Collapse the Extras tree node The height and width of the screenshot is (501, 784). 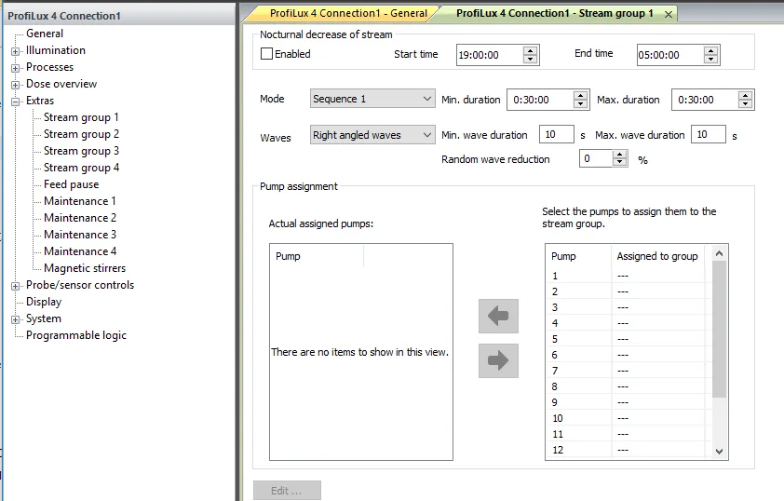[x=16, y=102]
